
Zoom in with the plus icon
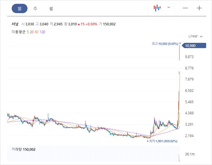point(199,8)
